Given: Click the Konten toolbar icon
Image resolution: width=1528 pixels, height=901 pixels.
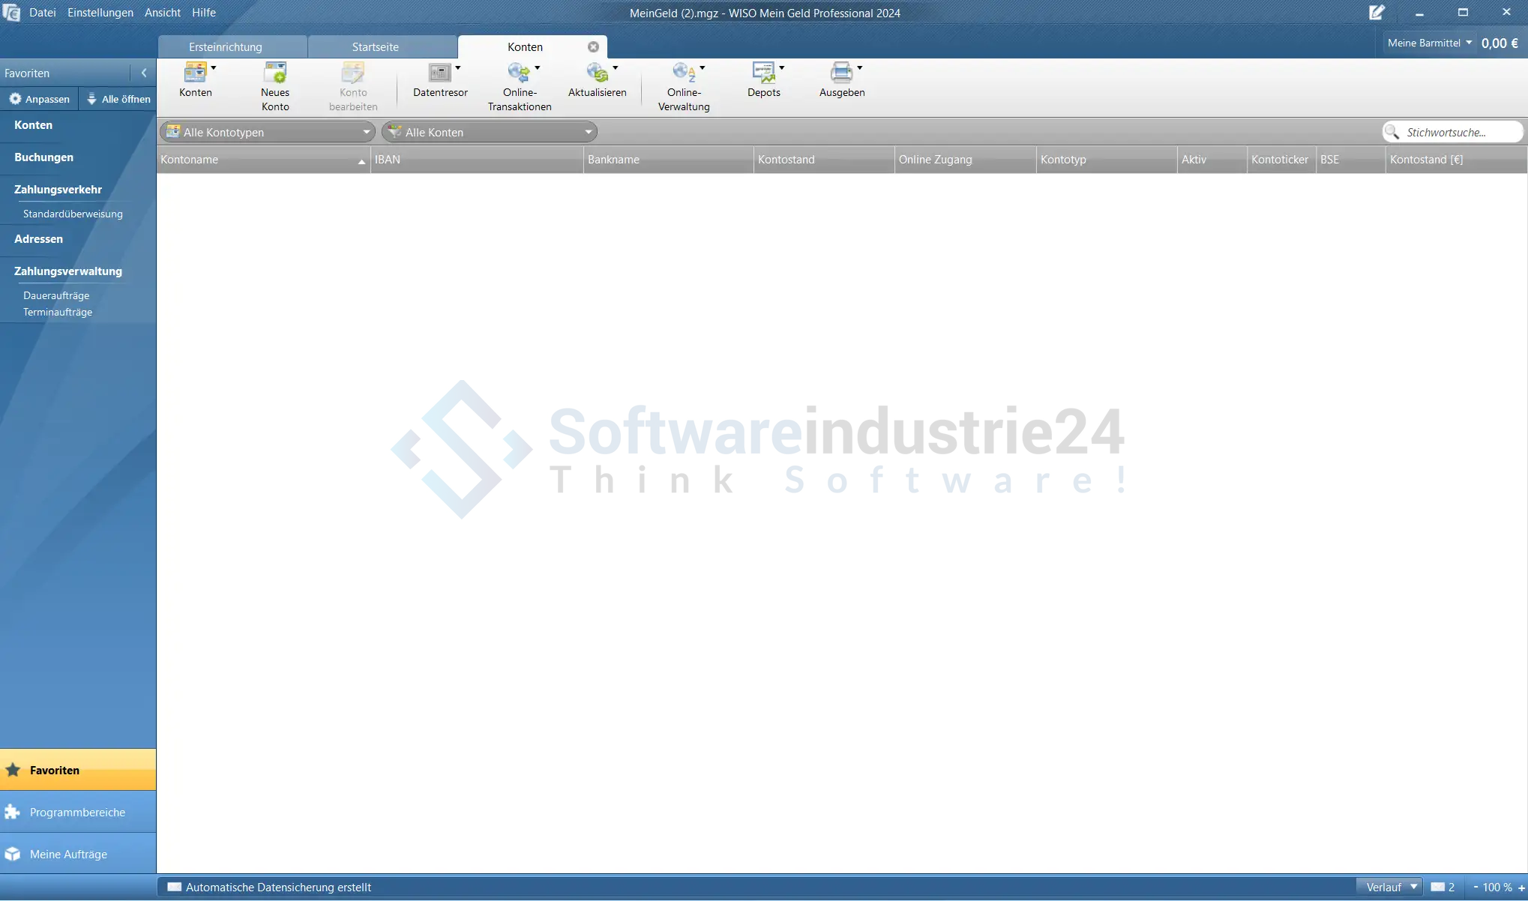Looking at the screenshot, I should [195, 73].
